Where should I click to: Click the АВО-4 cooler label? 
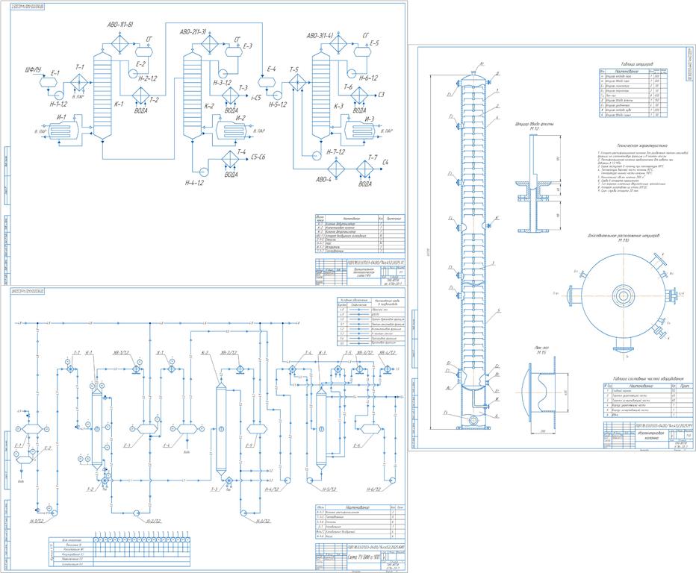pos(323,180)
